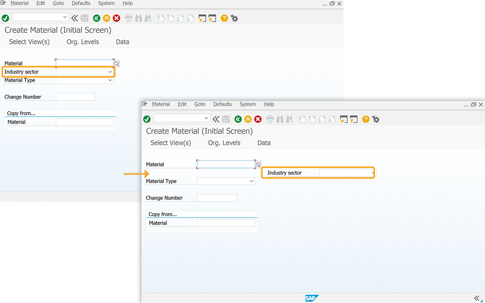
Task: Click Print icon in front window toolbar
Action: 270,119
